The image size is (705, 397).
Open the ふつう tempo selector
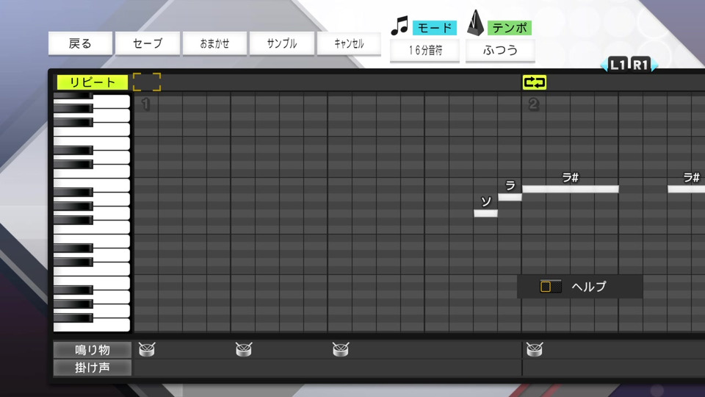500,50
